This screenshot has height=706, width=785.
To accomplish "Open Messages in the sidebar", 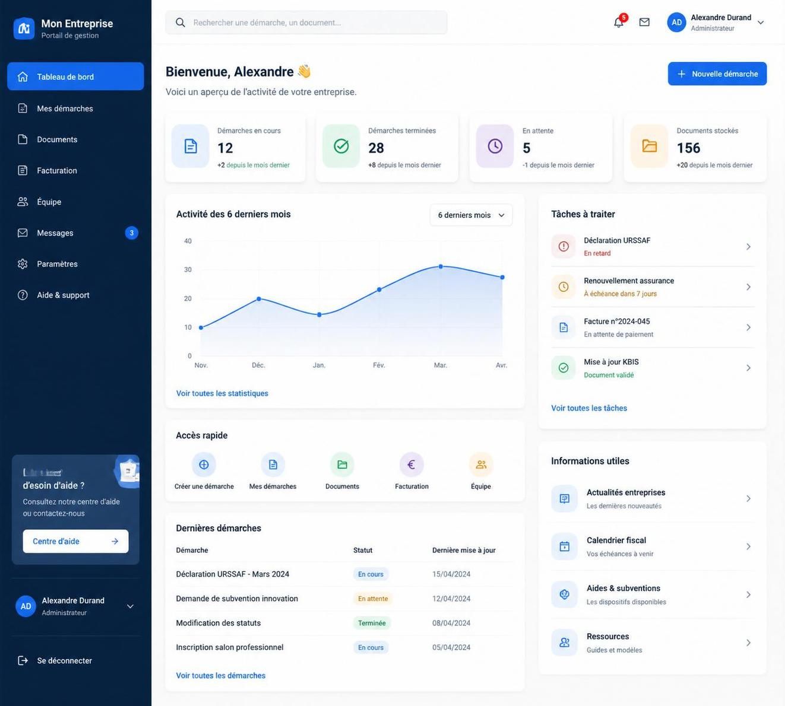I will click(75, 233).
